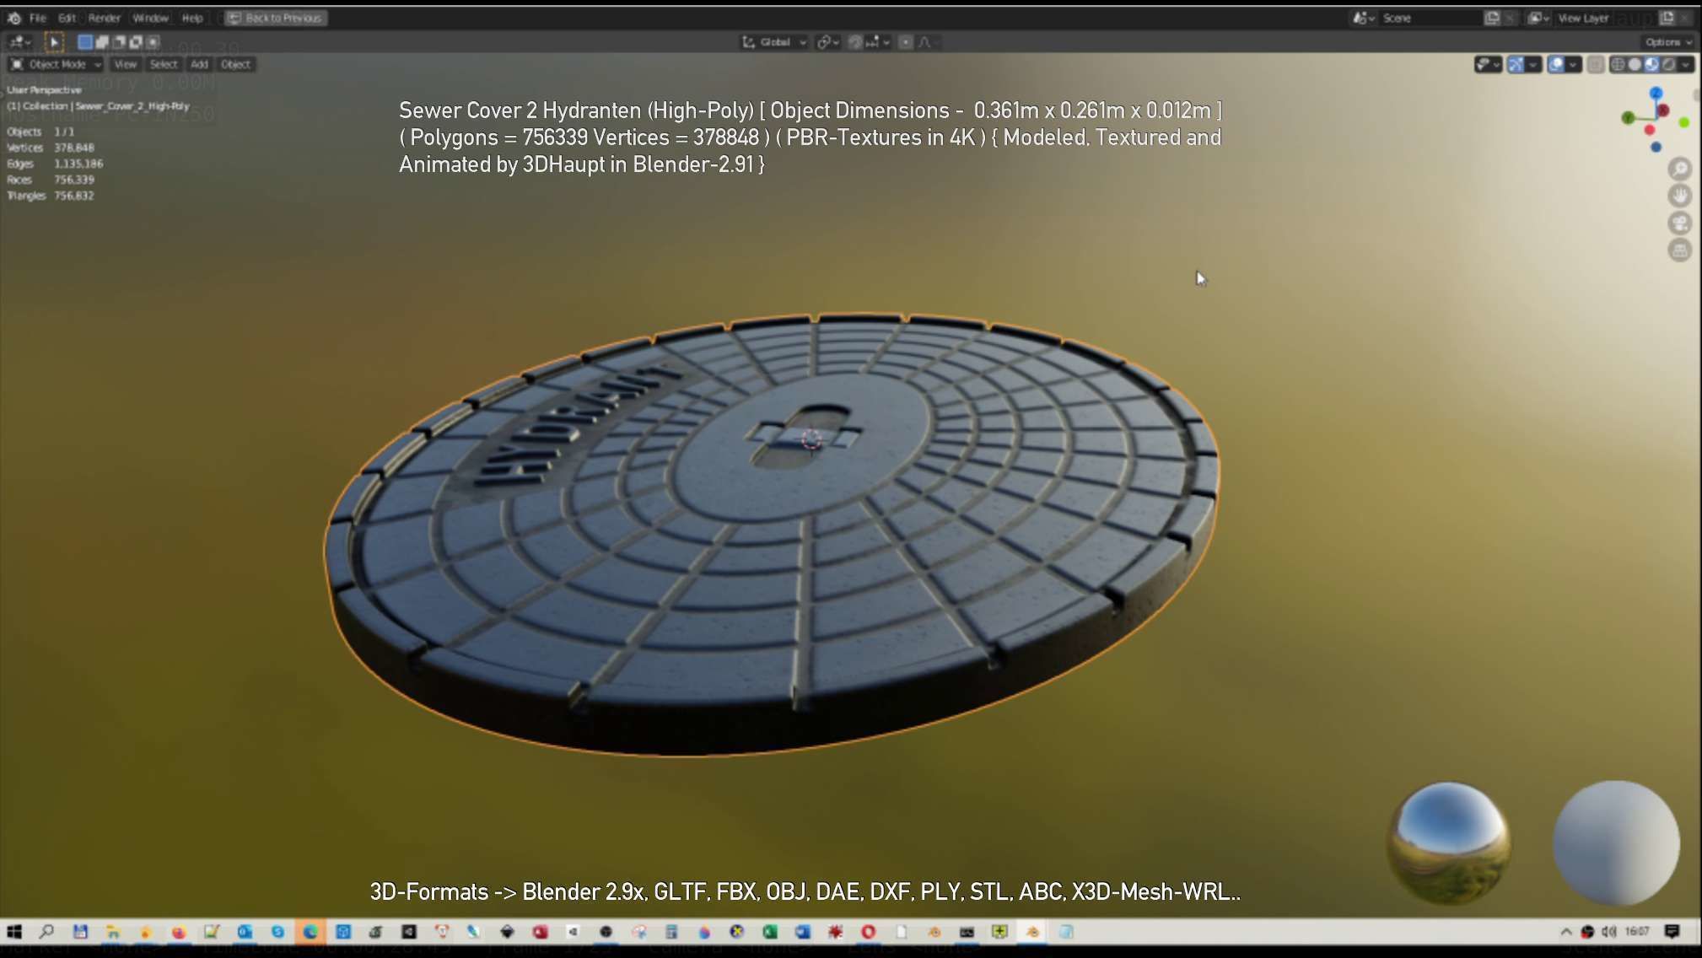Image resolution: width=1702 pixels, height=958 pixels.
Task: Click the taskbar volume icon
Action: 1608,932
